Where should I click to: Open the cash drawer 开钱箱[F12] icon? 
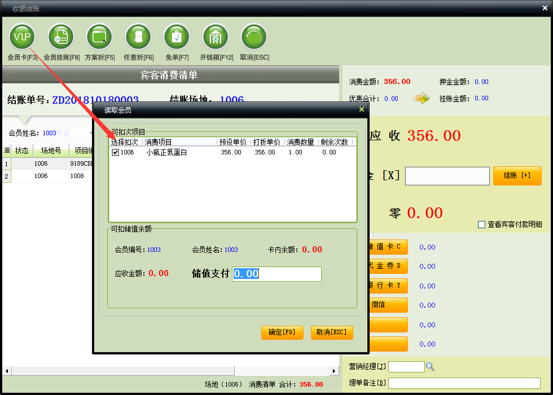click(216, 37)
